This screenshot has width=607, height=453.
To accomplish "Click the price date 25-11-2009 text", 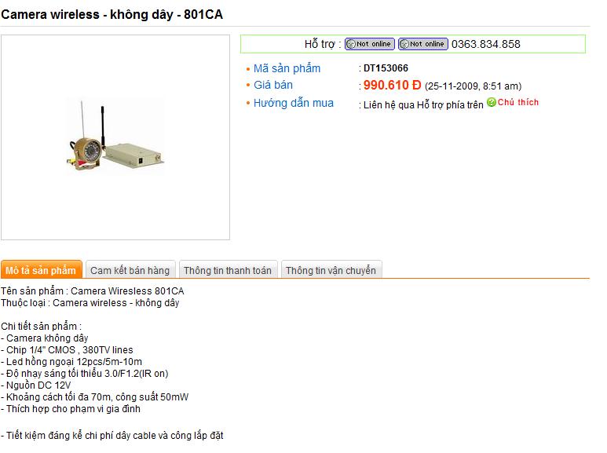I will pos(474,86).
